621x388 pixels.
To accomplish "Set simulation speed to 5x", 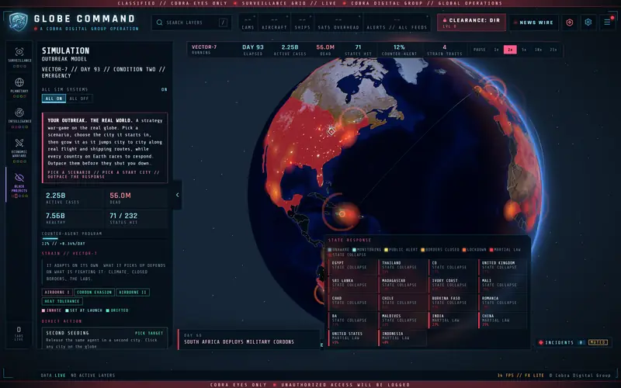I will pyautogui.click(x=524, y=50).
